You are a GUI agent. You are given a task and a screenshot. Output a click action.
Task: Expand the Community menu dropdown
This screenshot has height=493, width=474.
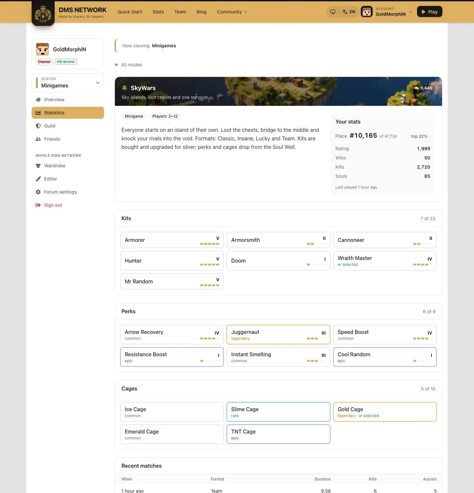click(x=232, y=12)
